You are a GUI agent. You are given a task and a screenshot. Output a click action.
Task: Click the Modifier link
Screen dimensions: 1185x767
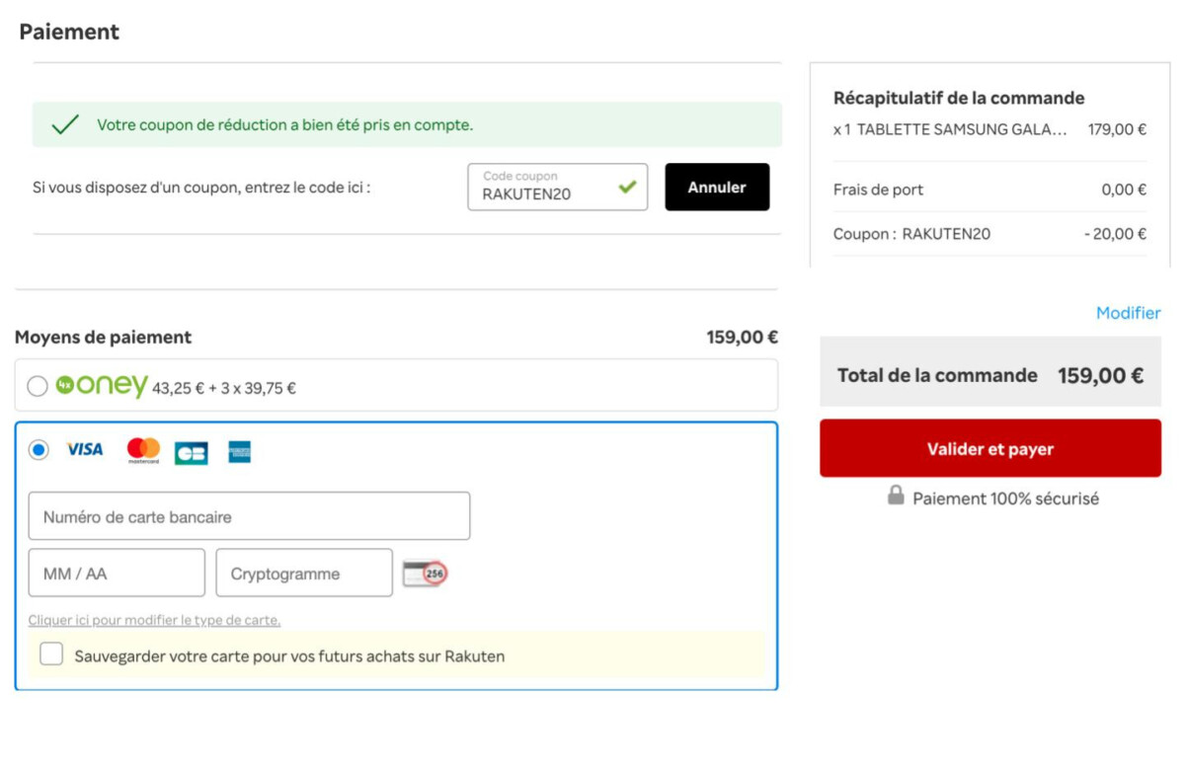coord(1128,313)
